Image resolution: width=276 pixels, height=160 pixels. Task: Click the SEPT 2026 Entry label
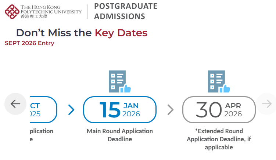pos(29,43)
